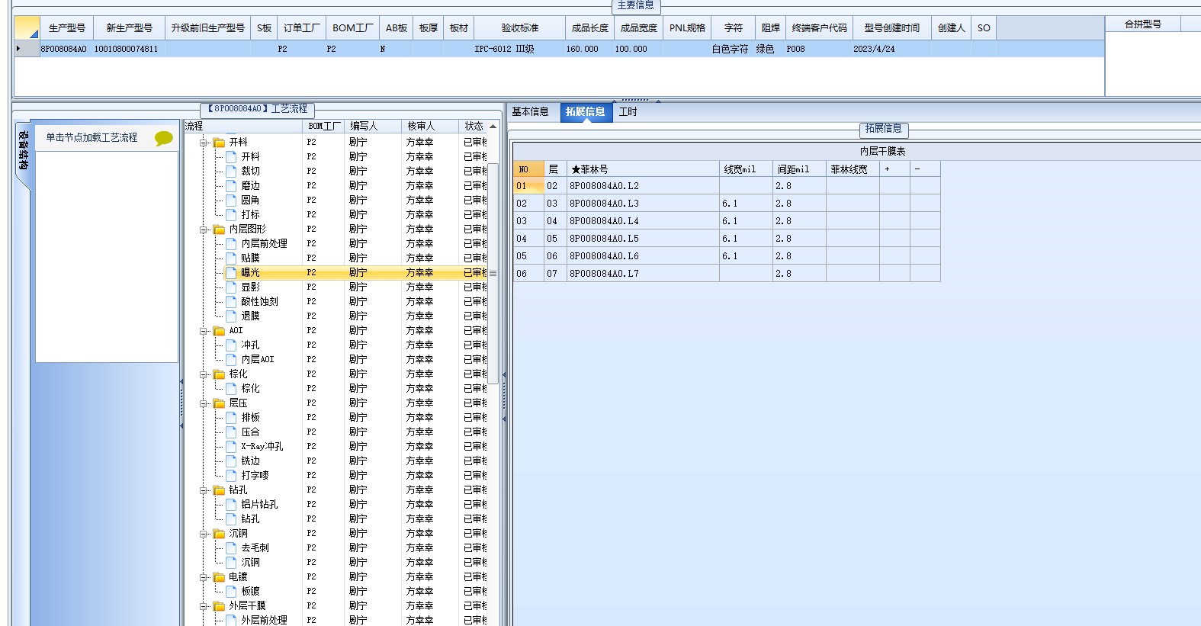The width and height of the screenshot is (1201, 626).
Task: Click the folder icon beside 钻孔 group
Action: (x=219, y=490)
